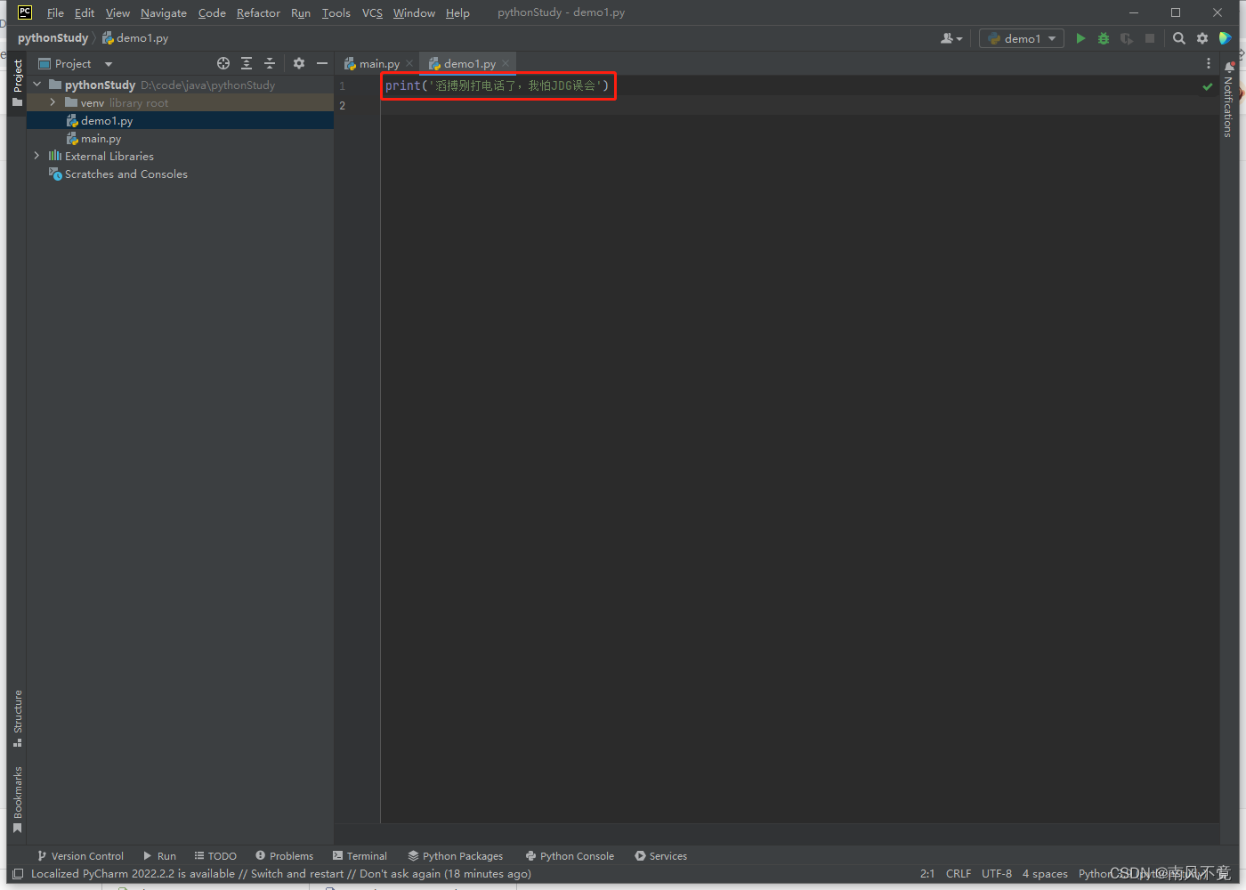This screenshot has height=890, width=1246.
Task: Open the Help menu
Action: pos(457,12)
